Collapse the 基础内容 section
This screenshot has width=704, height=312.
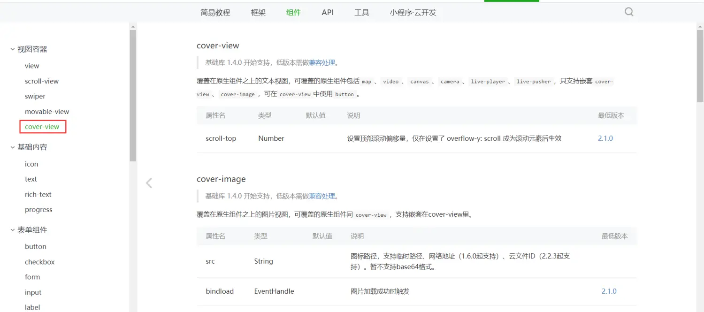point(13,147)
